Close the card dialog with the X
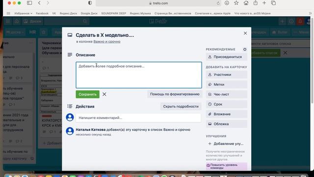Screen dimensions: 314x177 click(x=245, y=33)
